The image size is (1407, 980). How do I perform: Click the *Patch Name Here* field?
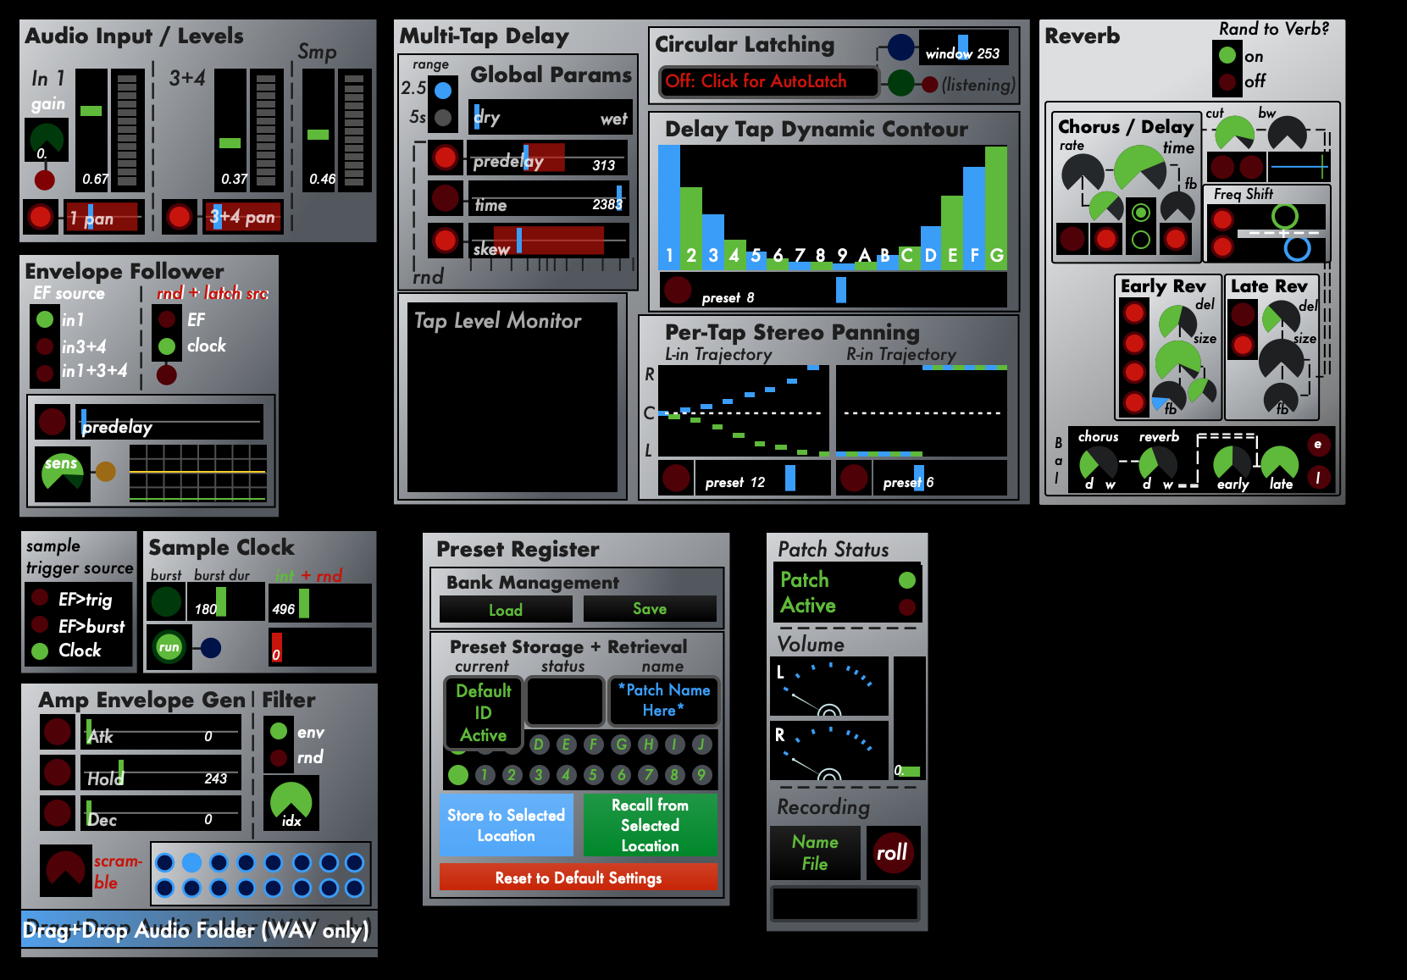663,700
